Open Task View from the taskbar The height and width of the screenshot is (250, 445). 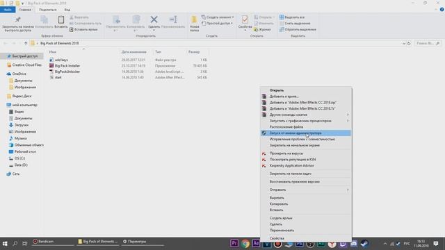click(x=25, y=244)
